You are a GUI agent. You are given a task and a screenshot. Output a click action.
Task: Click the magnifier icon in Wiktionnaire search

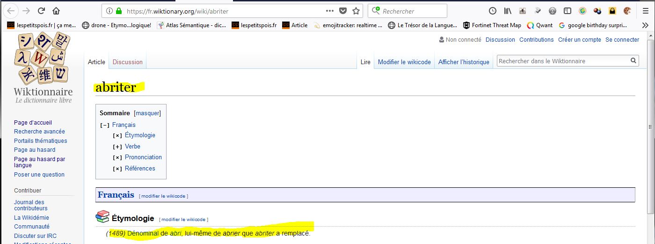click(633, 61)
